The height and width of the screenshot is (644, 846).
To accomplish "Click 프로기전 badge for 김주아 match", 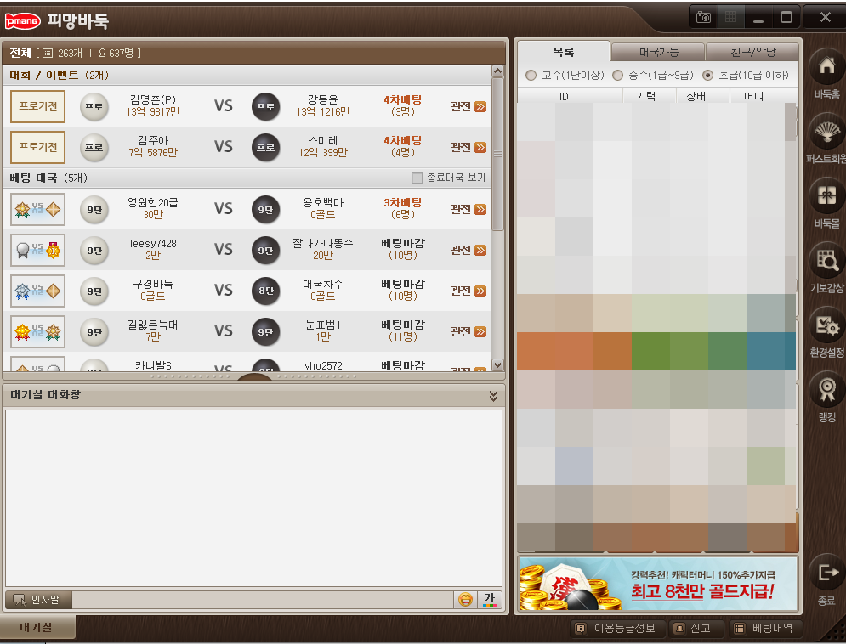I will click(x=37, y=147).
